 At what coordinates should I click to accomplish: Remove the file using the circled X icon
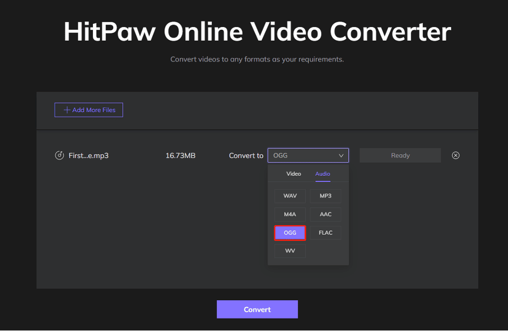click(455, 155)
